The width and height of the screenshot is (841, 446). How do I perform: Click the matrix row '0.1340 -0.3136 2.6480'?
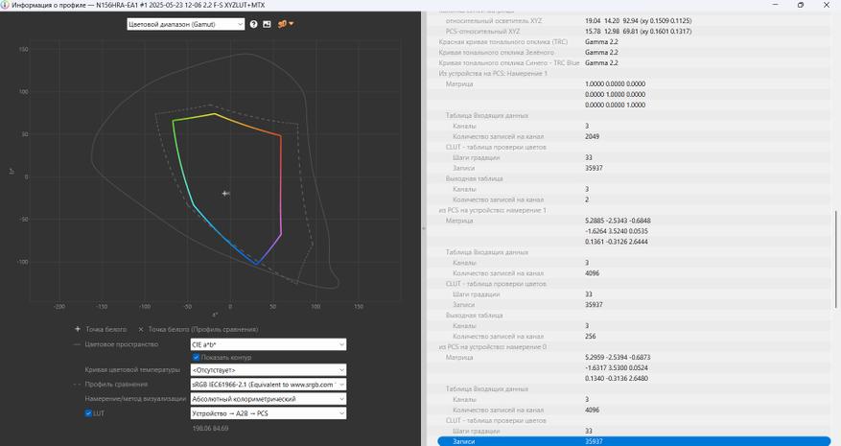click(634, 378)
